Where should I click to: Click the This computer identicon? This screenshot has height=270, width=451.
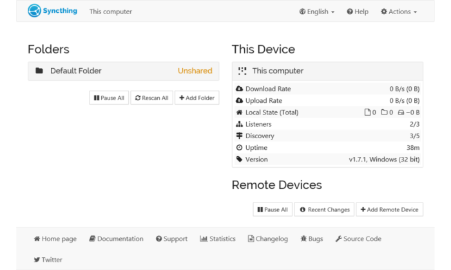(242, 71)
